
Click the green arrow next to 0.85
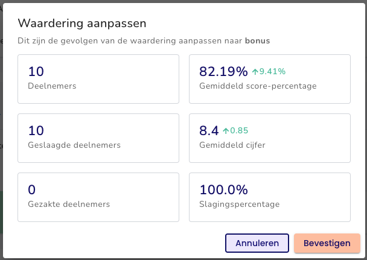[x=226, y=131]
